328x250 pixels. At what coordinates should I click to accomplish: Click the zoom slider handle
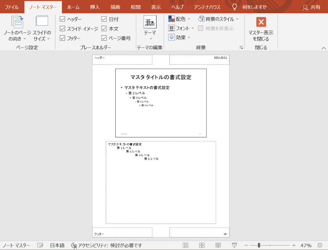point(259,245)
